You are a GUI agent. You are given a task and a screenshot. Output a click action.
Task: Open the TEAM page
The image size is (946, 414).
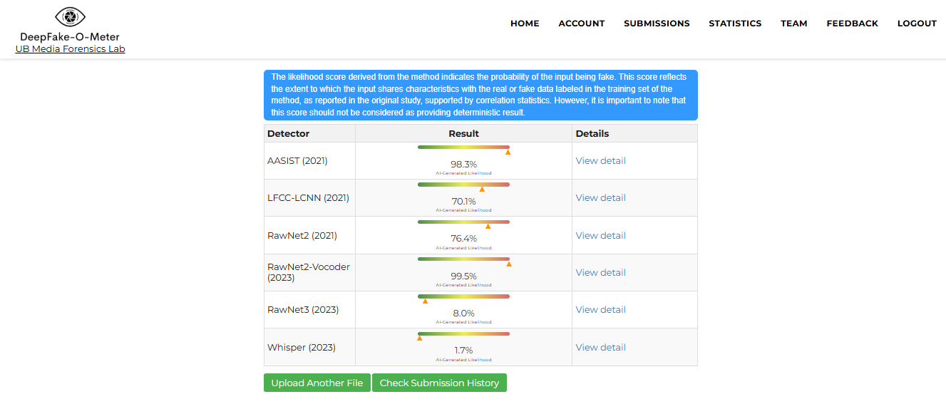793,24
